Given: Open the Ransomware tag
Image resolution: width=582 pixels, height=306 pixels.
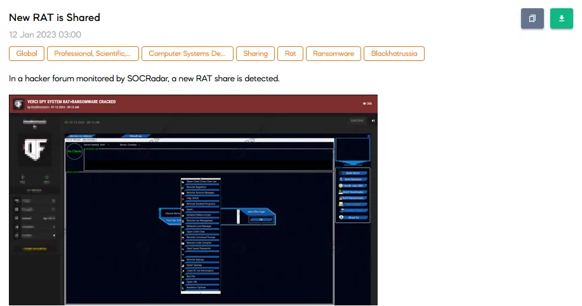Looking at the screenshot, I should pyautogui.click(x=333, y=53).
